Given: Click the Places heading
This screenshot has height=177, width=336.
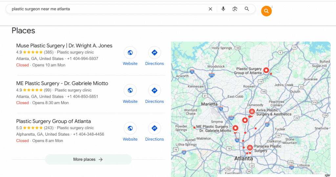Looking at the screenshot, I should 23,30.
